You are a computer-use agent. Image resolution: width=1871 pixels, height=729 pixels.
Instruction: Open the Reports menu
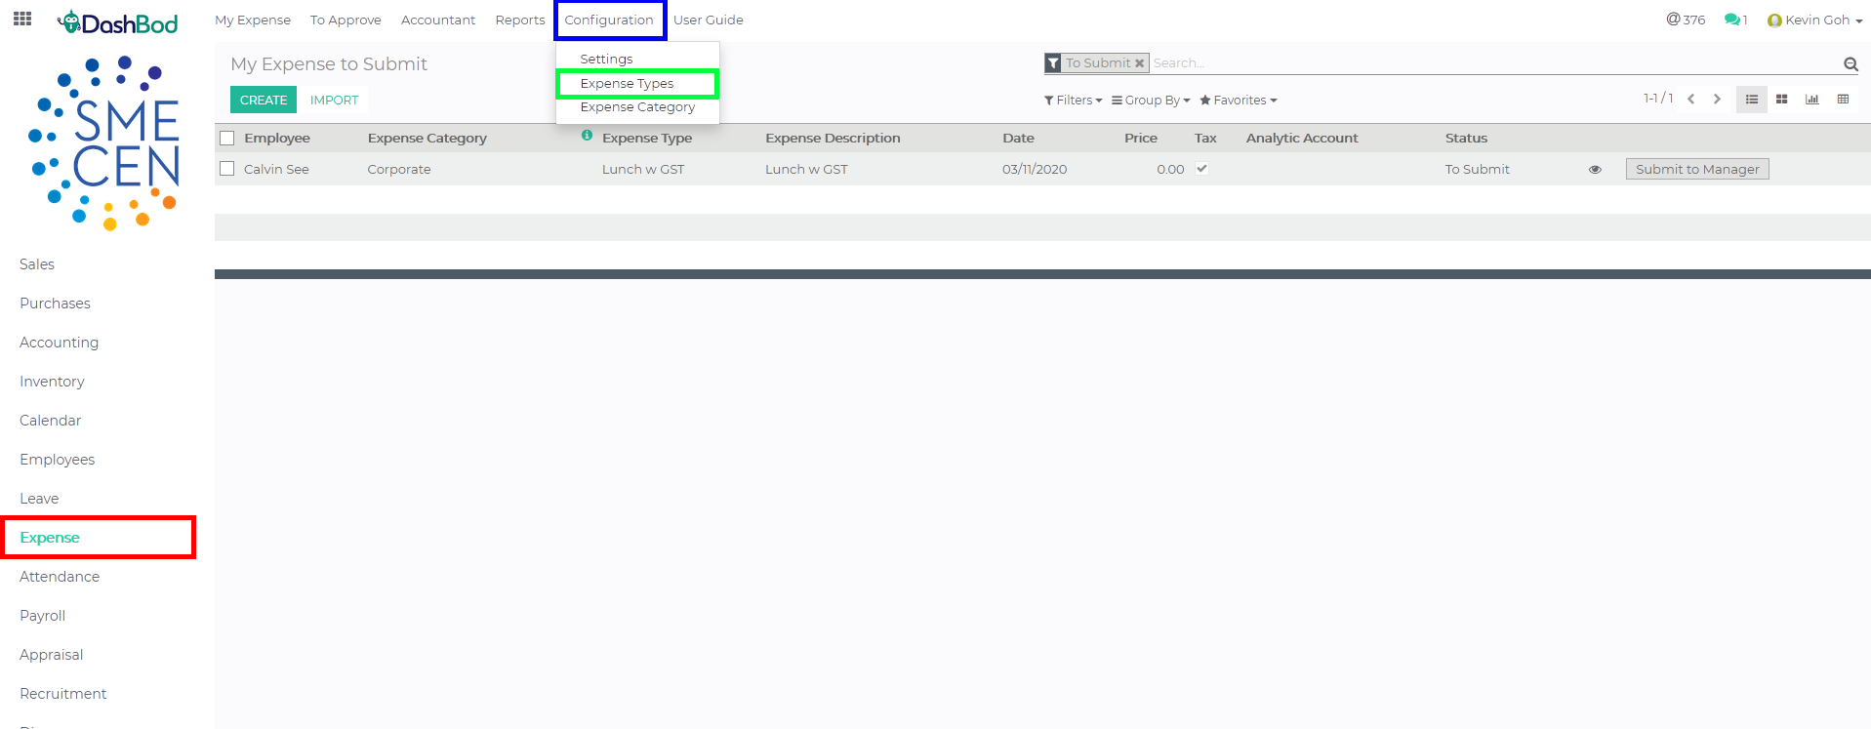click(519, 20)
